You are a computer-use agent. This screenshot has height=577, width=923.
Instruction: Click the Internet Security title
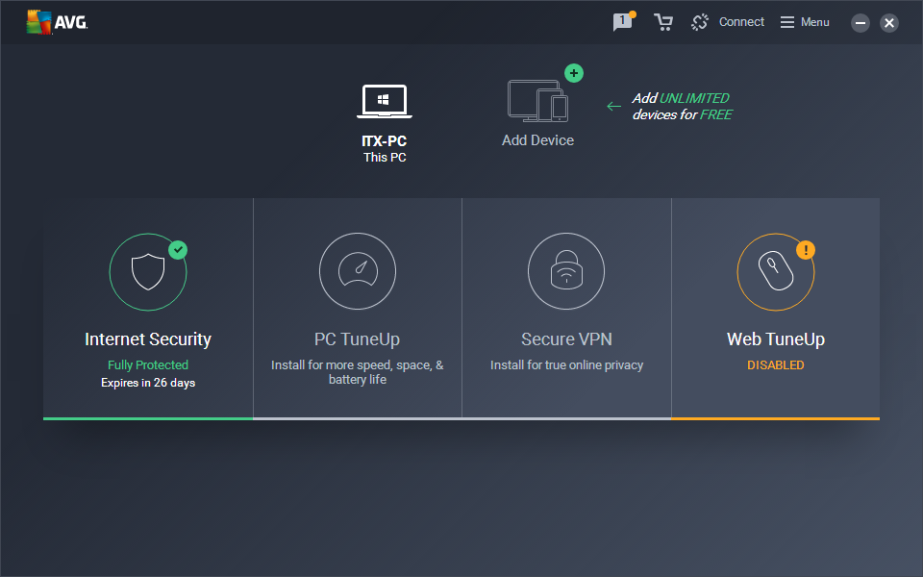(x=148, y=339)
